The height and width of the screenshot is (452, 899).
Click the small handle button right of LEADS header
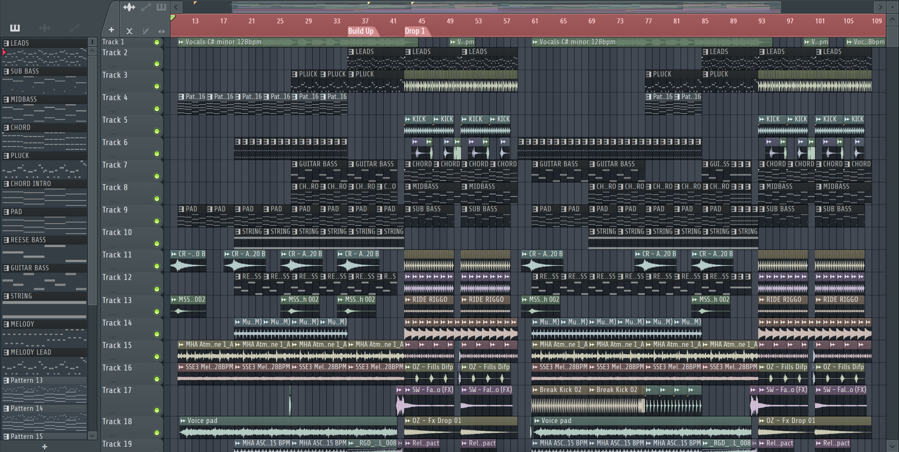(92, 42)
